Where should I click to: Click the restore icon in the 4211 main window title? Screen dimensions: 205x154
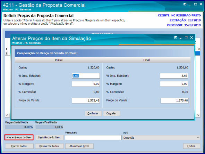185,4
